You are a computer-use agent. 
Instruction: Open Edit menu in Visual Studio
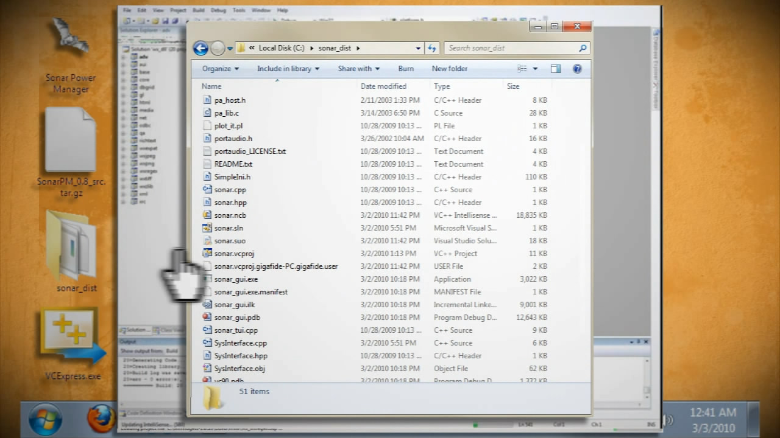[142, 10]
